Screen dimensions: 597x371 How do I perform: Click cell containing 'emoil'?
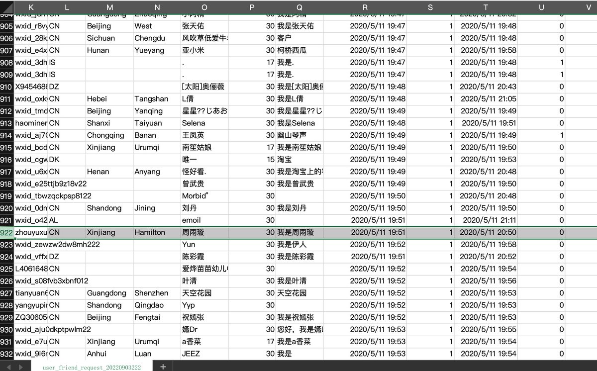pos(205,220)
